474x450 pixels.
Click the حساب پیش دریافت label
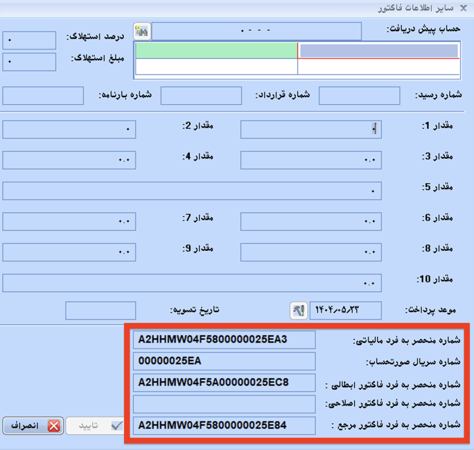click(x=424, y=29)
